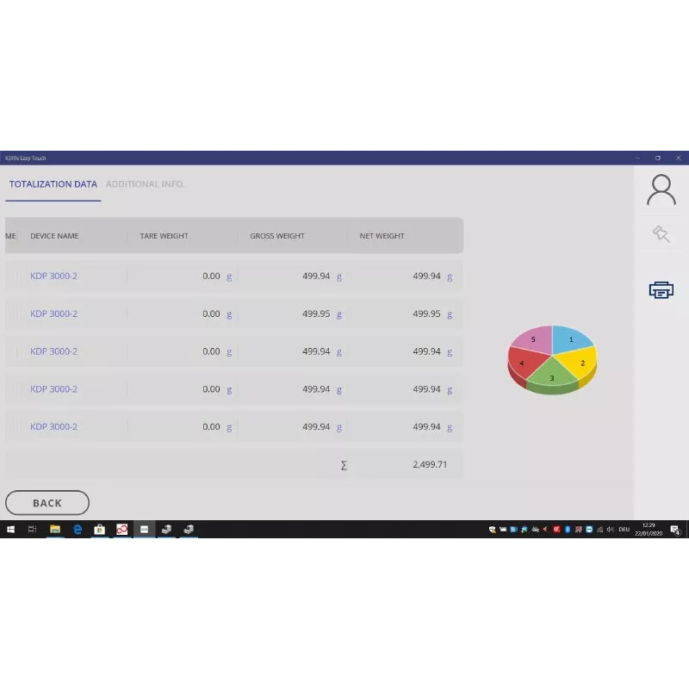The image size is (689, 689).
Task: Open Microsoft Store from the taskbar
Action: 100,530
